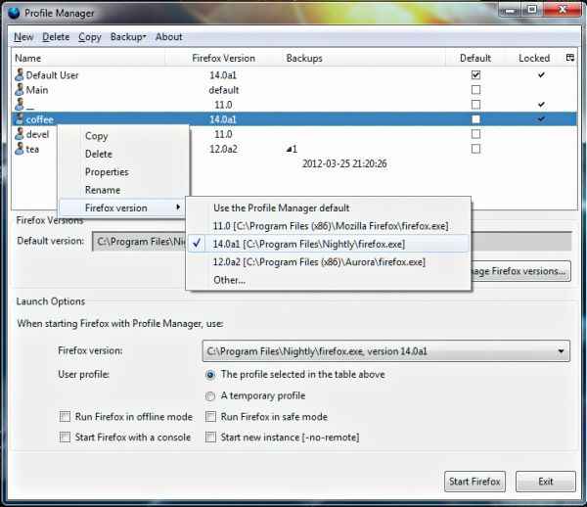The width and height of the screenshot is (587, 507).
Task: Click the underscore-named profile user icon
Action: pyautogui.click(x=20, y=105)
